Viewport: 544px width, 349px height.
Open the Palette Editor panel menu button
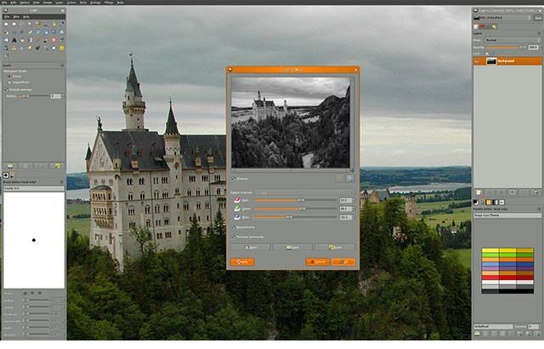point(539,209)
